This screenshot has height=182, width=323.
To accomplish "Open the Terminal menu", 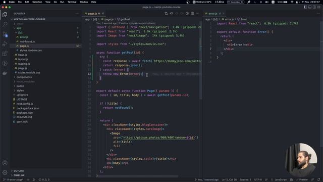I will point(72,2).
